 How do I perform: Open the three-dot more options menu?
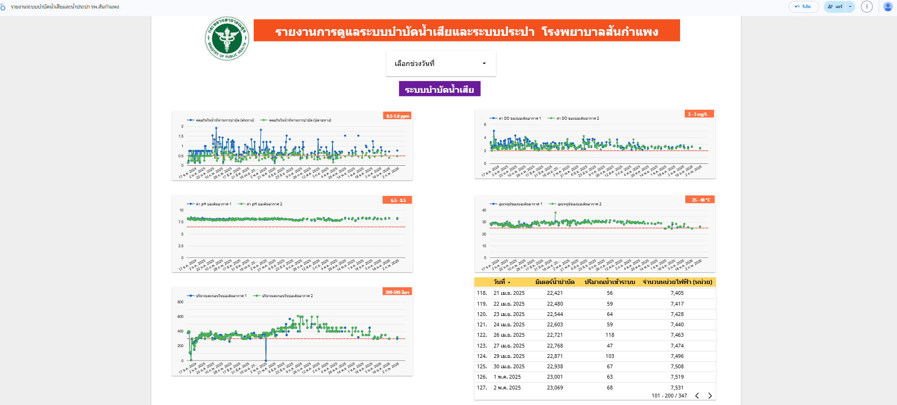coord(866,7)
